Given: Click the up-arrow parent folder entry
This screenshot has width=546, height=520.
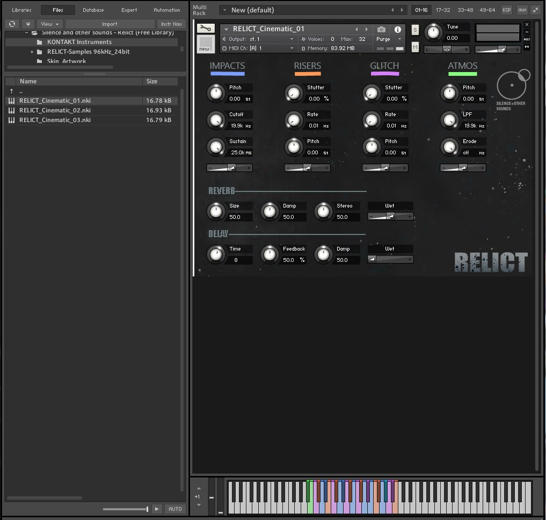Looking at the screenshot, I should point(11,91).
